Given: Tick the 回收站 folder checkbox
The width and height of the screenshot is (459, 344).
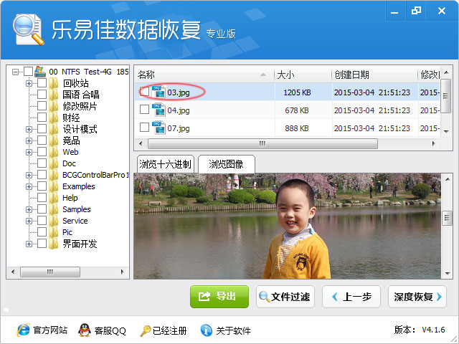Looking at the screenshot, I should click(42, 83).
